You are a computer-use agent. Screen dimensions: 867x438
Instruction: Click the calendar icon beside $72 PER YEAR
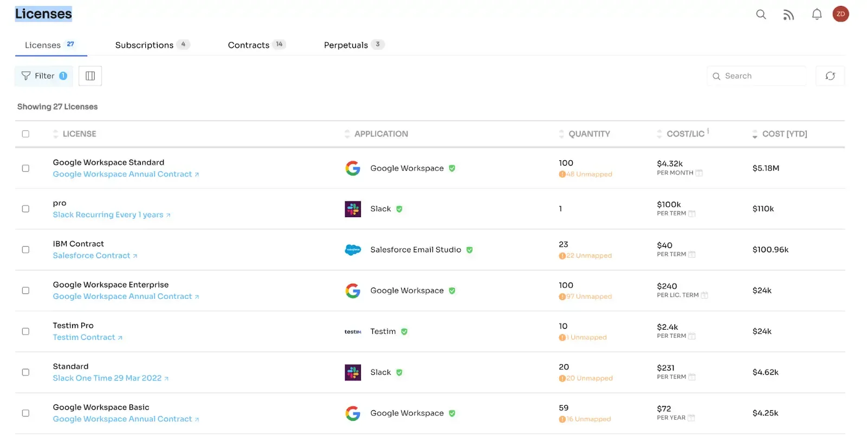[x=691, y=418]
